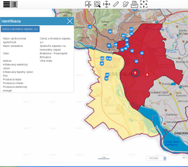This screenshot has height=167, width=188.
Task: Select the ruler measurement tool
Action: tap(116, 4)
